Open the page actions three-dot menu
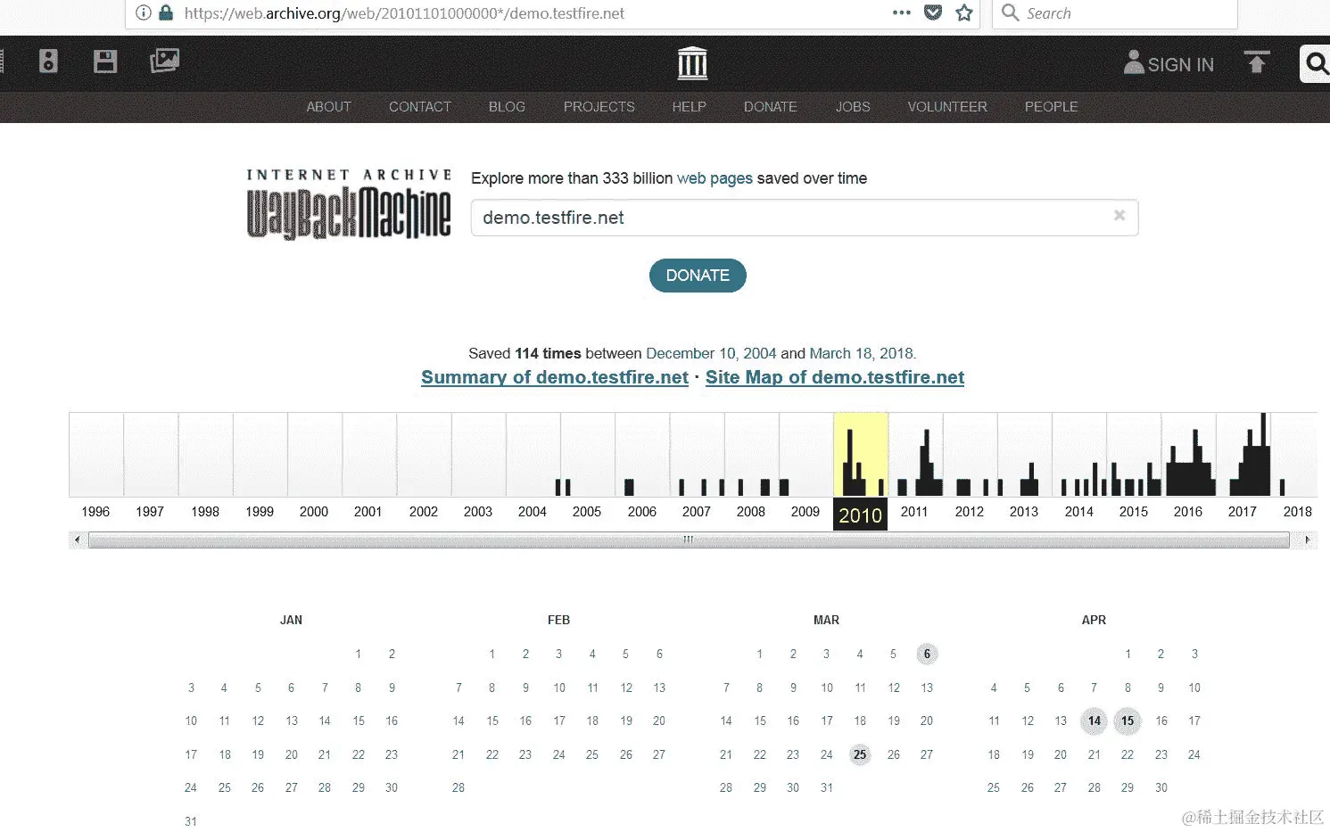1330x832 pixels. pyautogui.click(x=902, y=12)
